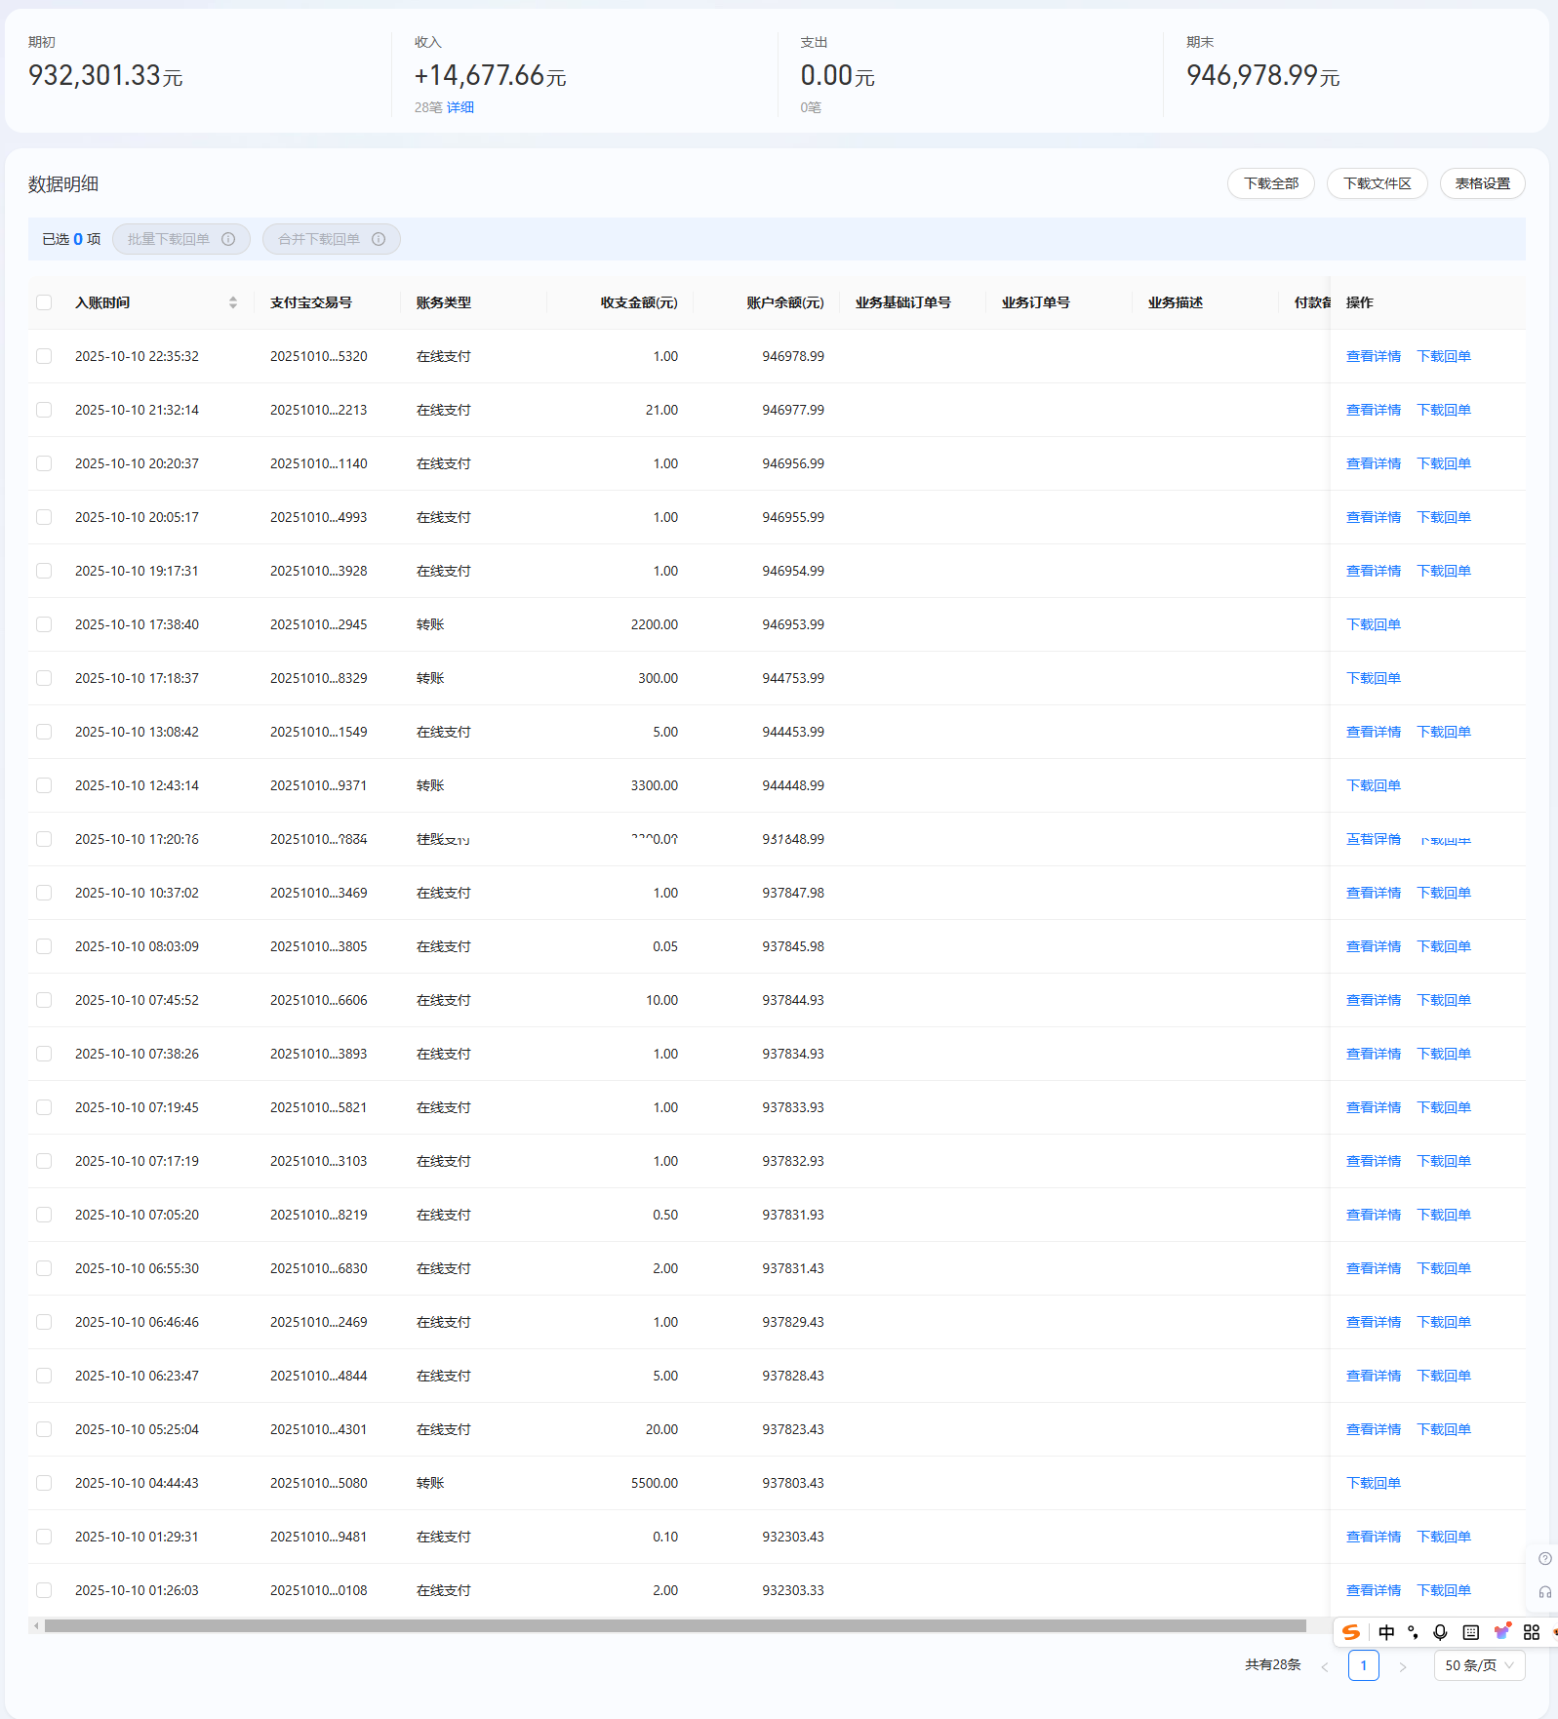Click the 下载全部 button

coord(1270,183)
